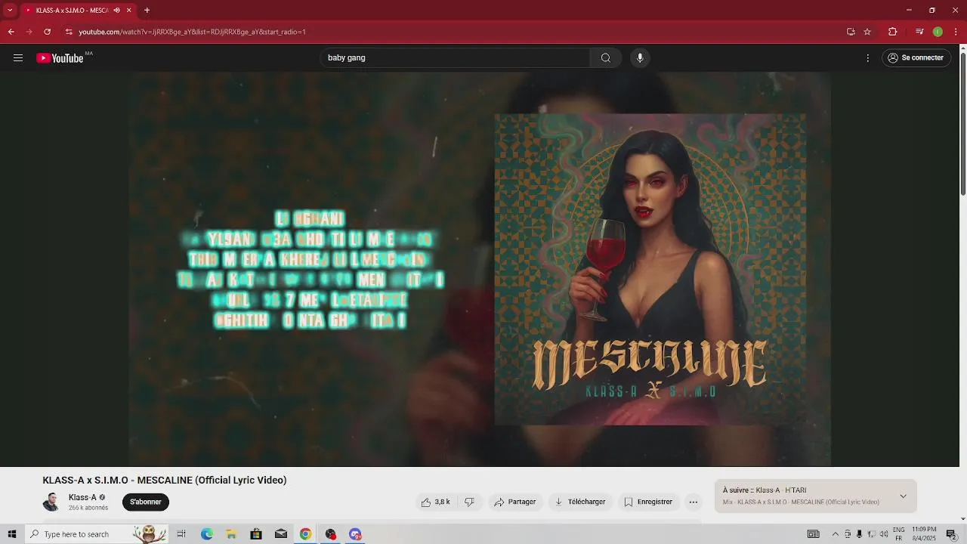Click the Windows taskbar search box
This screenshot has width=967, height=544.
pos(97,534)
